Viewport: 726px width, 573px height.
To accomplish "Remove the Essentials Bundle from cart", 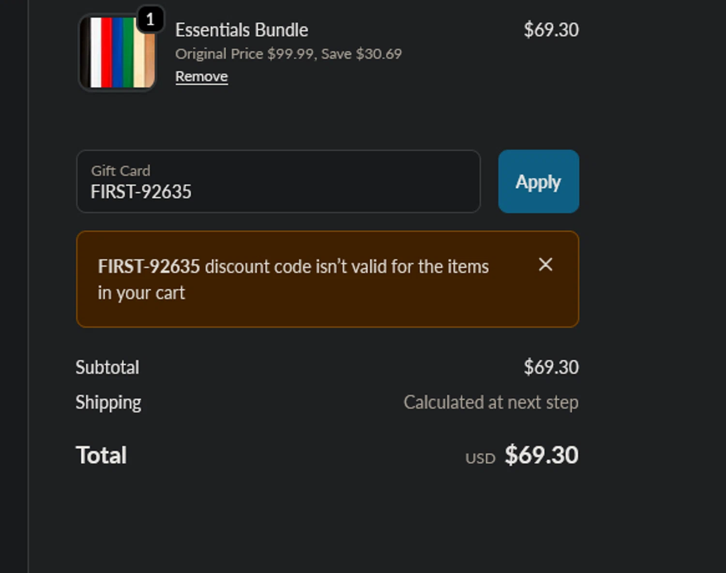I will [x=201, y=76].
